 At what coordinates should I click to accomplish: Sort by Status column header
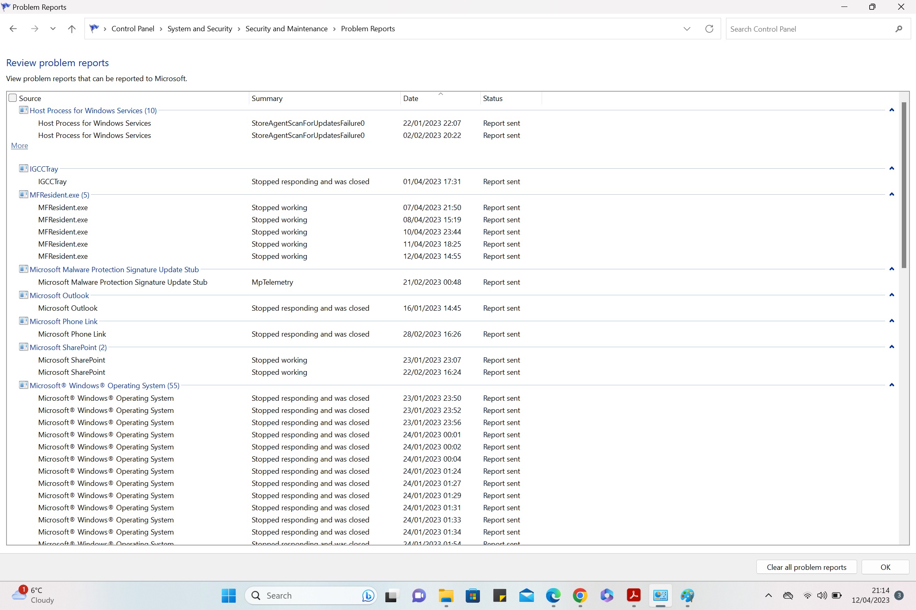(493, 99)
